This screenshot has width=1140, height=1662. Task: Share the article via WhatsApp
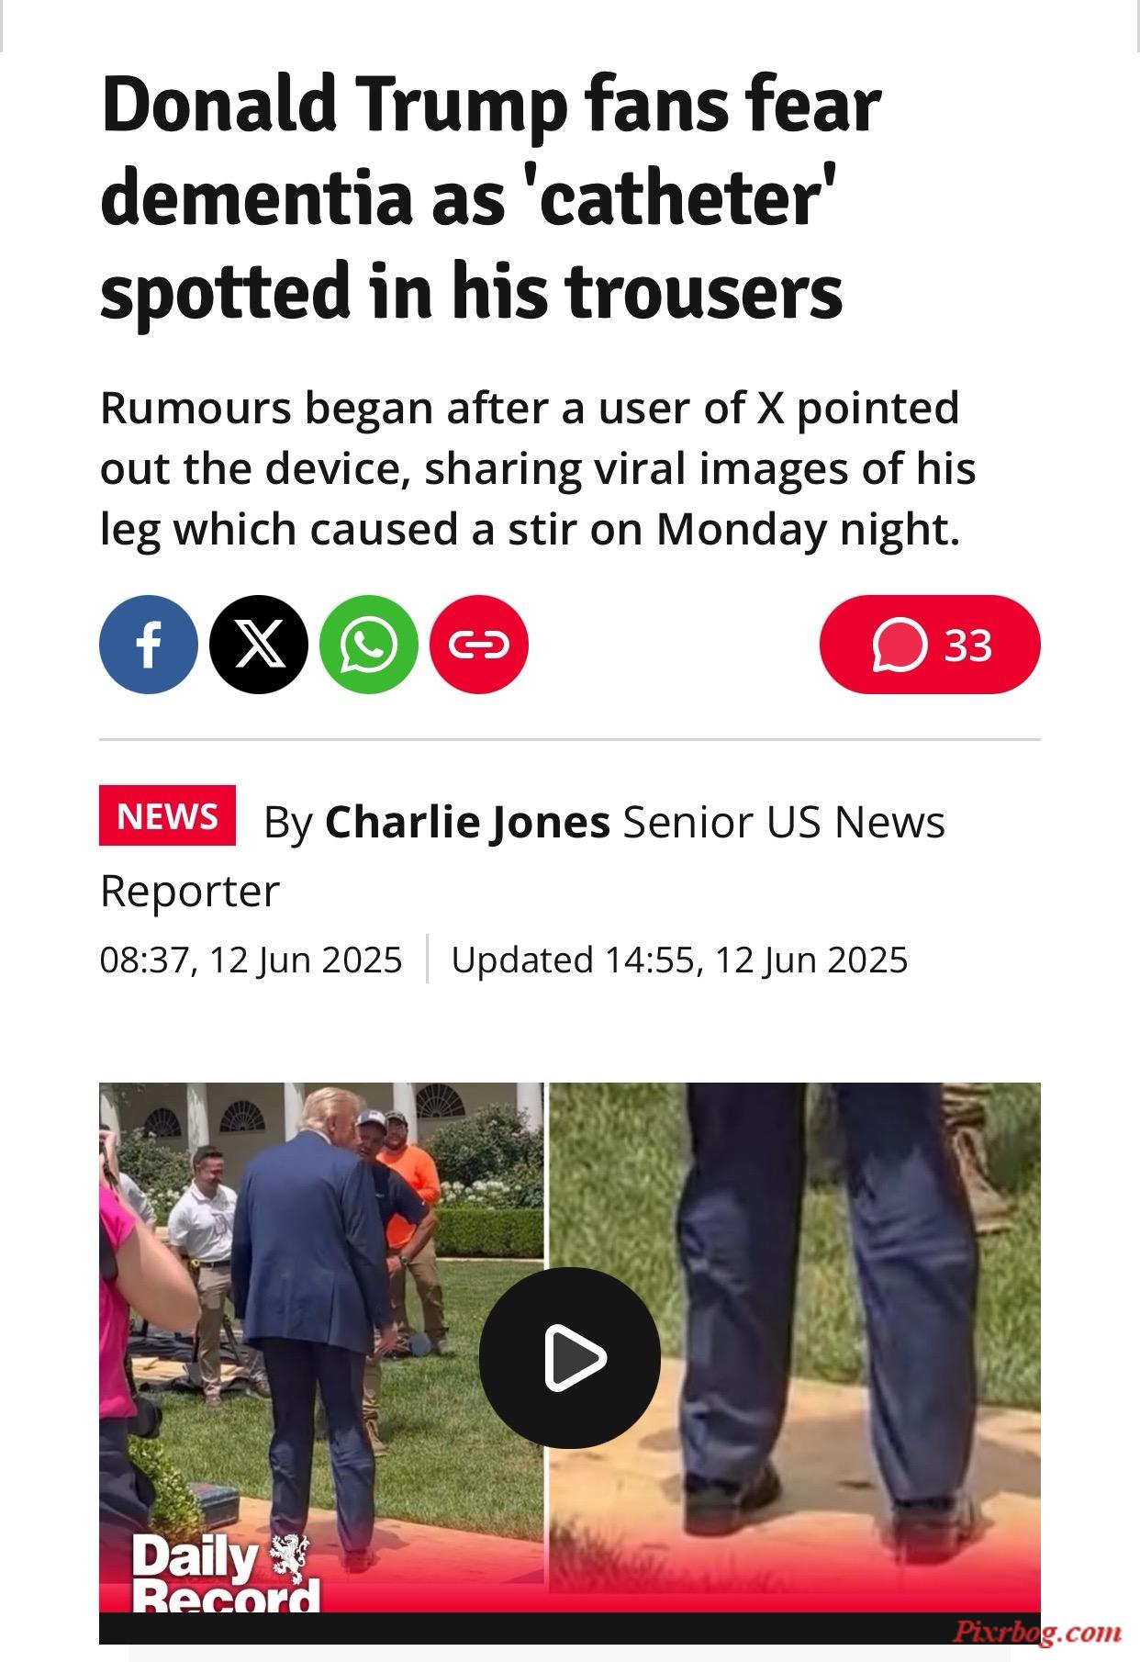pos(369,644)
